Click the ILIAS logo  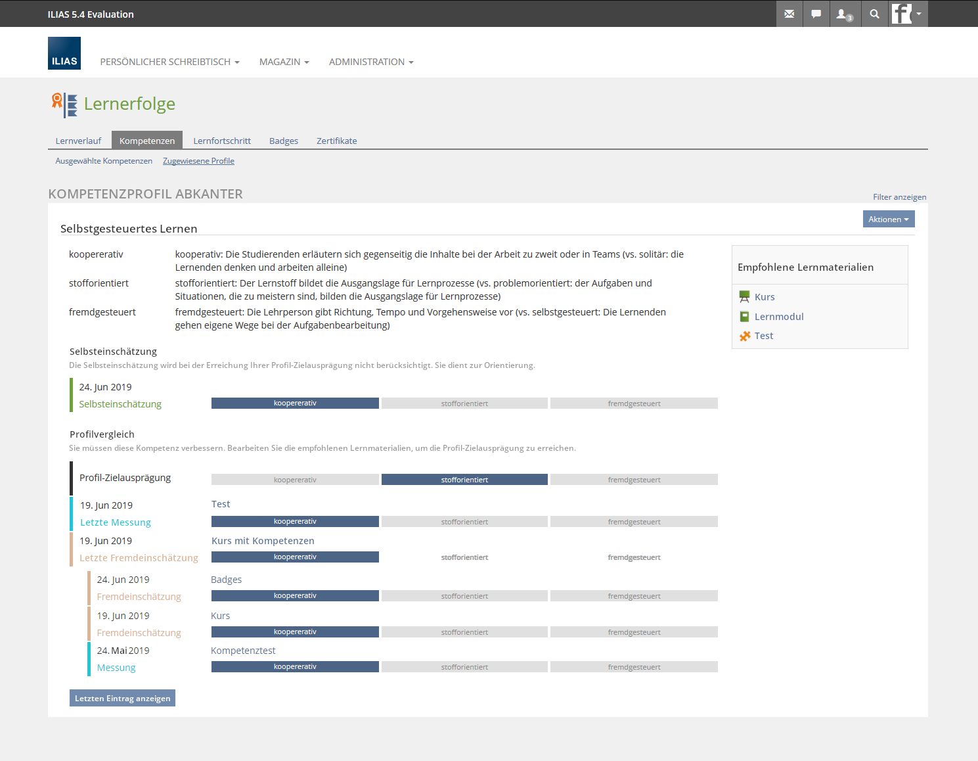point(64,53)
